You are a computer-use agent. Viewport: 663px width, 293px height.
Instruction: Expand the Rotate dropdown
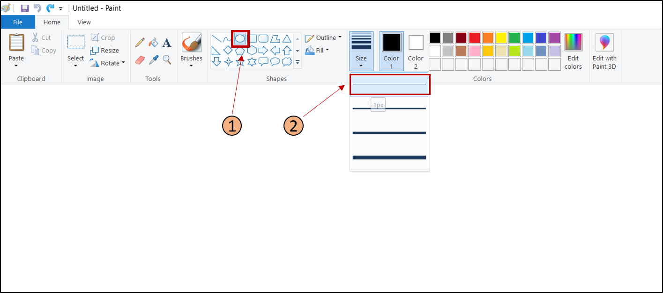pyautogui.click(x=108, y=63)
